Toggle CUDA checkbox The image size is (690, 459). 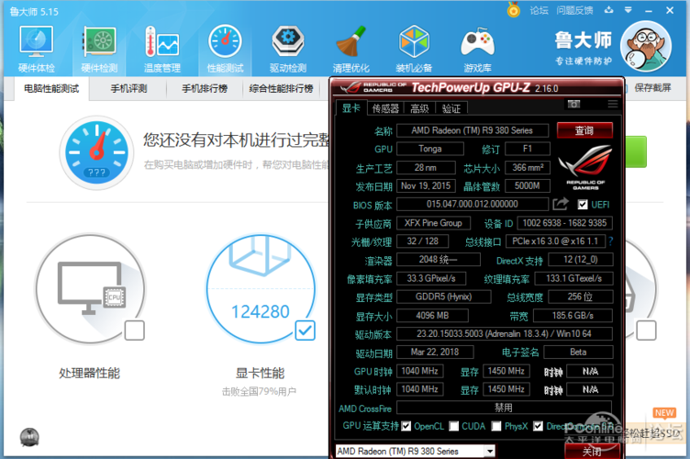[453, 426]
